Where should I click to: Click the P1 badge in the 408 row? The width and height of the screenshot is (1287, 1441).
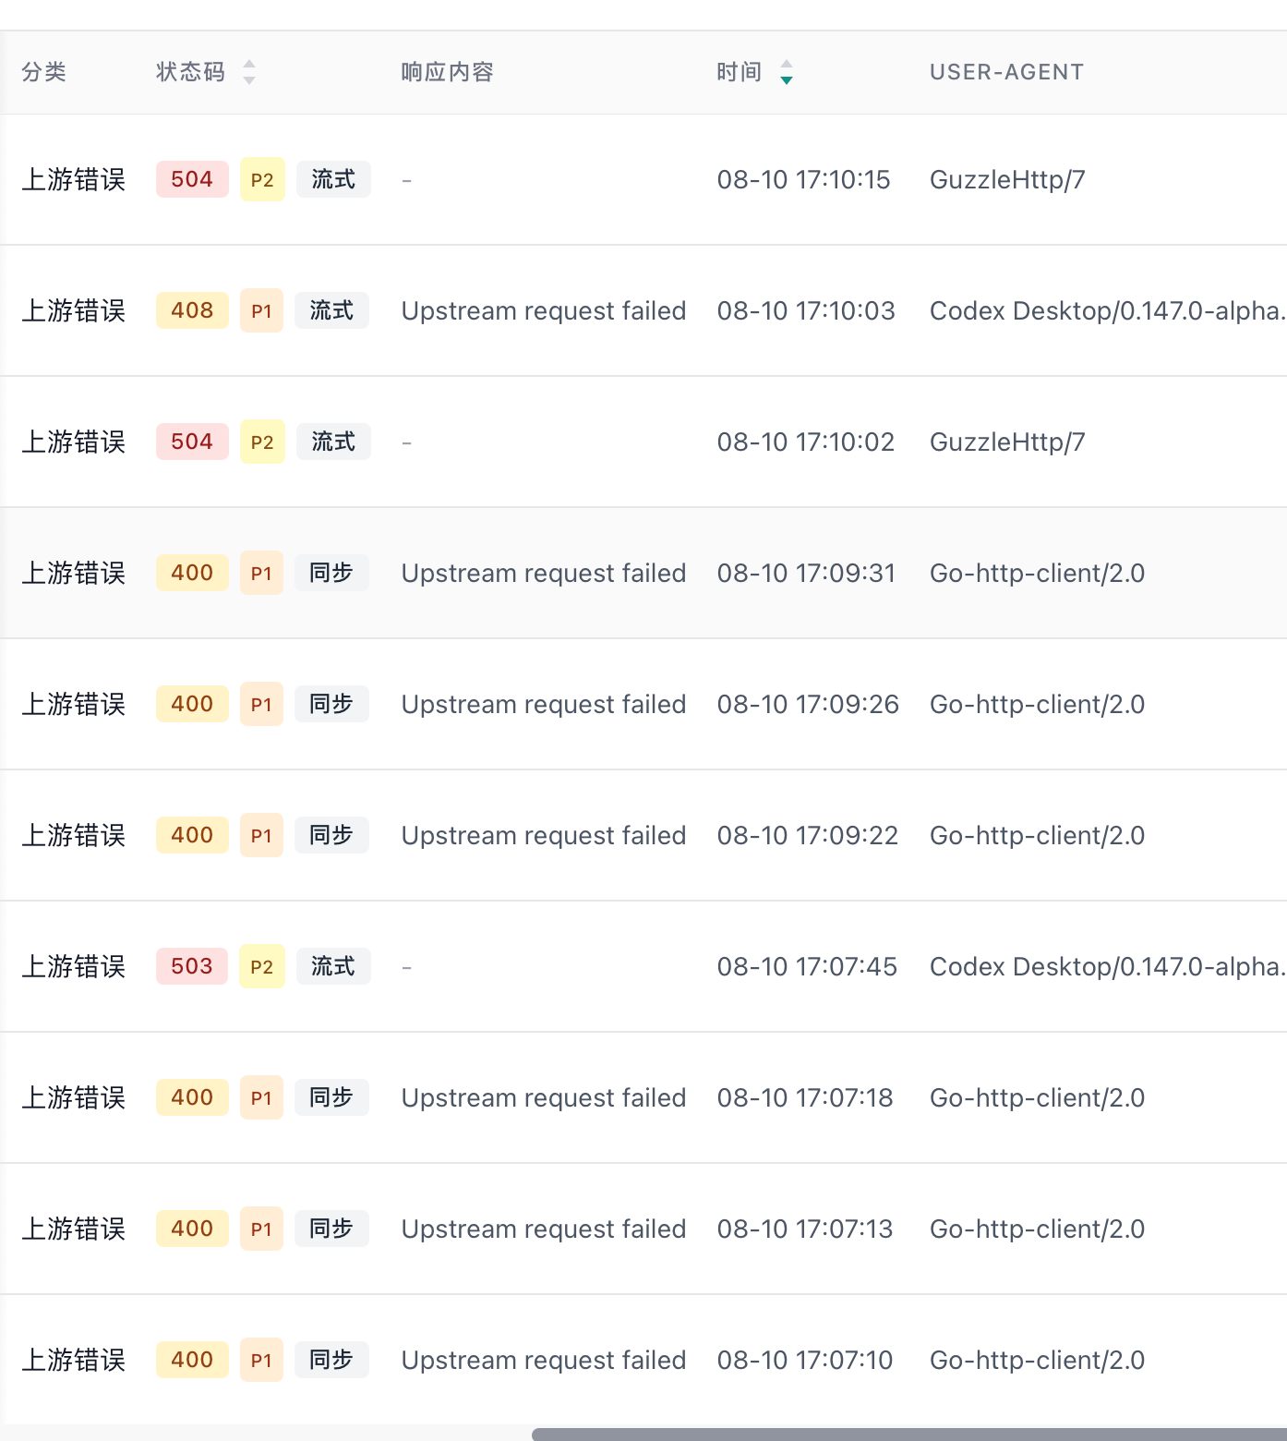tap(261, 310)
